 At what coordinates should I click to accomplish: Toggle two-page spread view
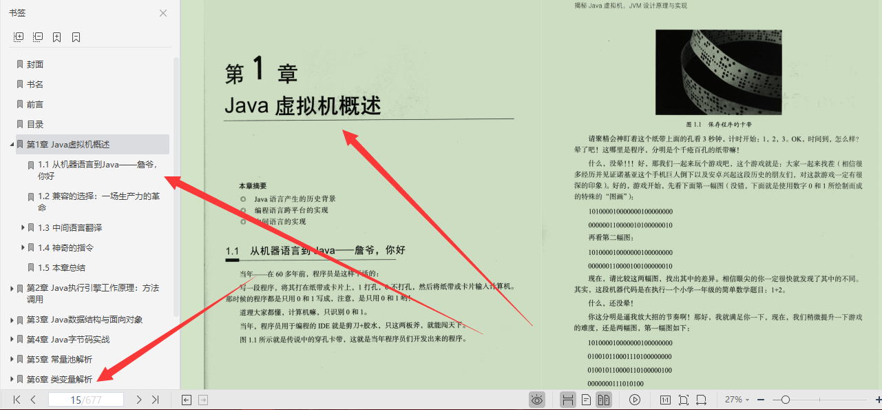click(604, 400)
